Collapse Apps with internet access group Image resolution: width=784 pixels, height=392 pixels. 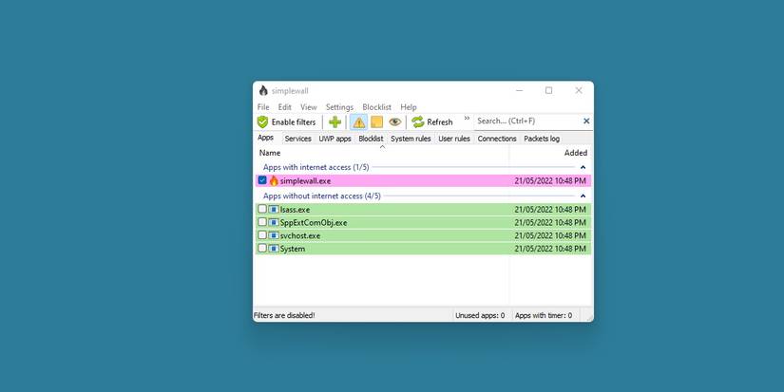click(583, 167)
